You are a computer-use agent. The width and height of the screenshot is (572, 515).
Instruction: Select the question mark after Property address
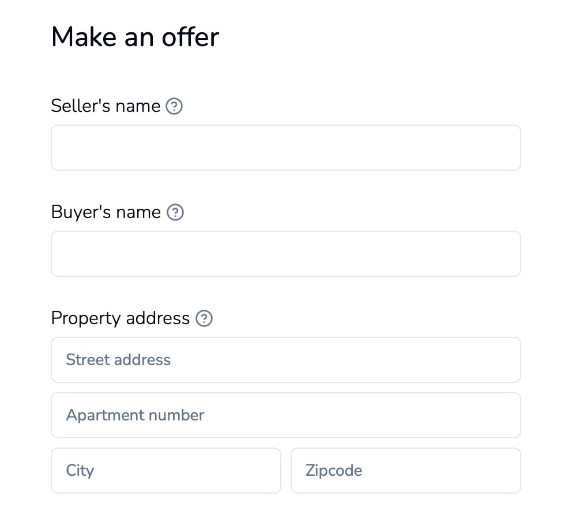(204, 318)
